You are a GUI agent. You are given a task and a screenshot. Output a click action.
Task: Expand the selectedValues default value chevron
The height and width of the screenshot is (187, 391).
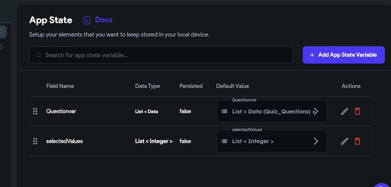(316, 141)
